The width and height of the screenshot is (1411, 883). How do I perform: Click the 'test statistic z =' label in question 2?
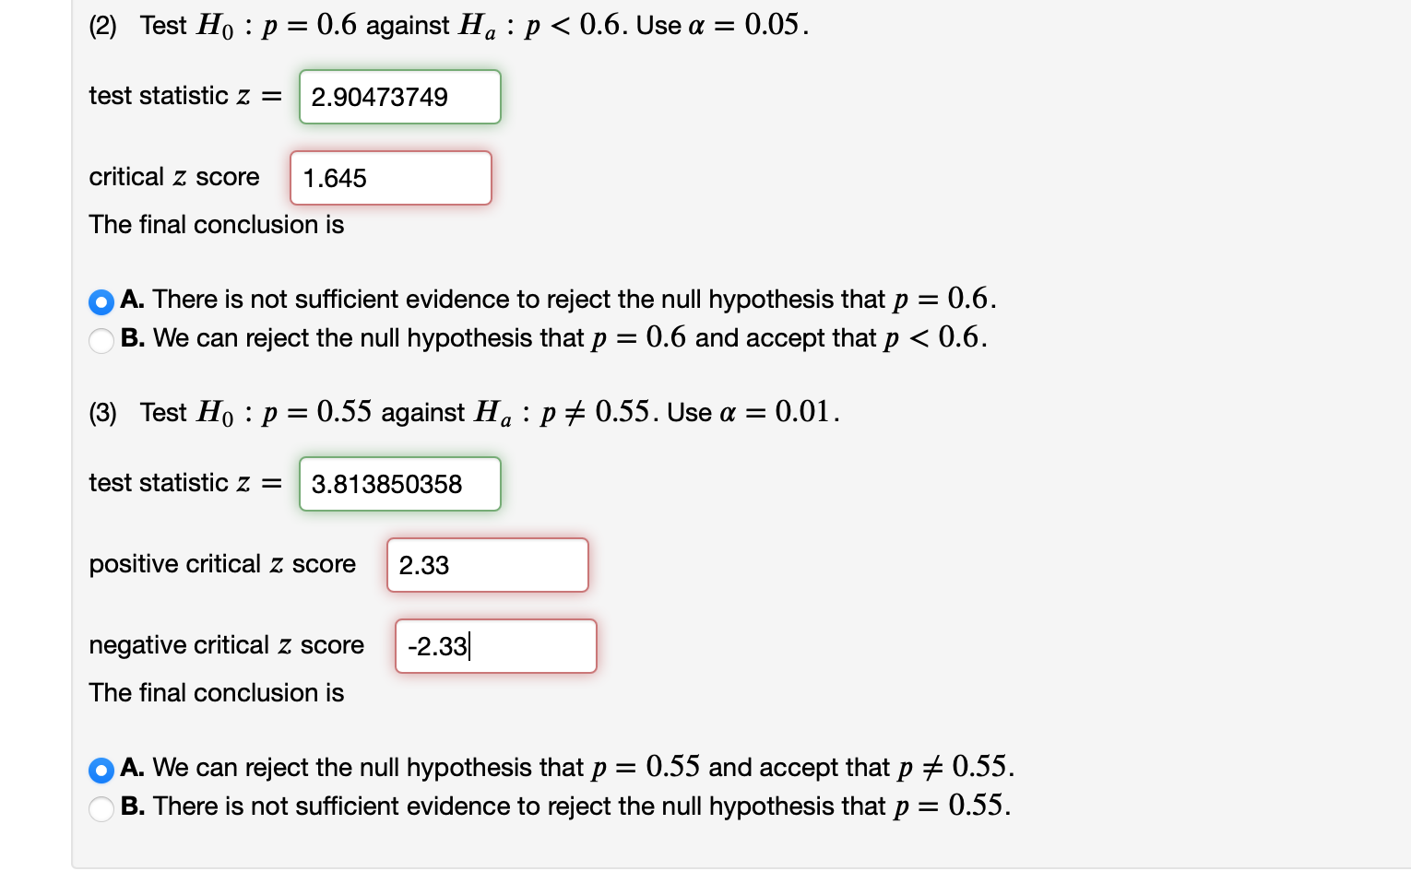(x=184, y=96)
